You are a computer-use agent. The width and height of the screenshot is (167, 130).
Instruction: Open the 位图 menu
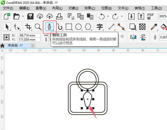pos(106,8)
